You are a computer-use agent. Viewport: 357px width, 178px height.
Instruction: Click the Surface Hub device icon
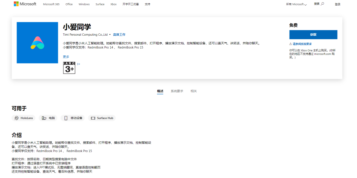click(93, 118)
